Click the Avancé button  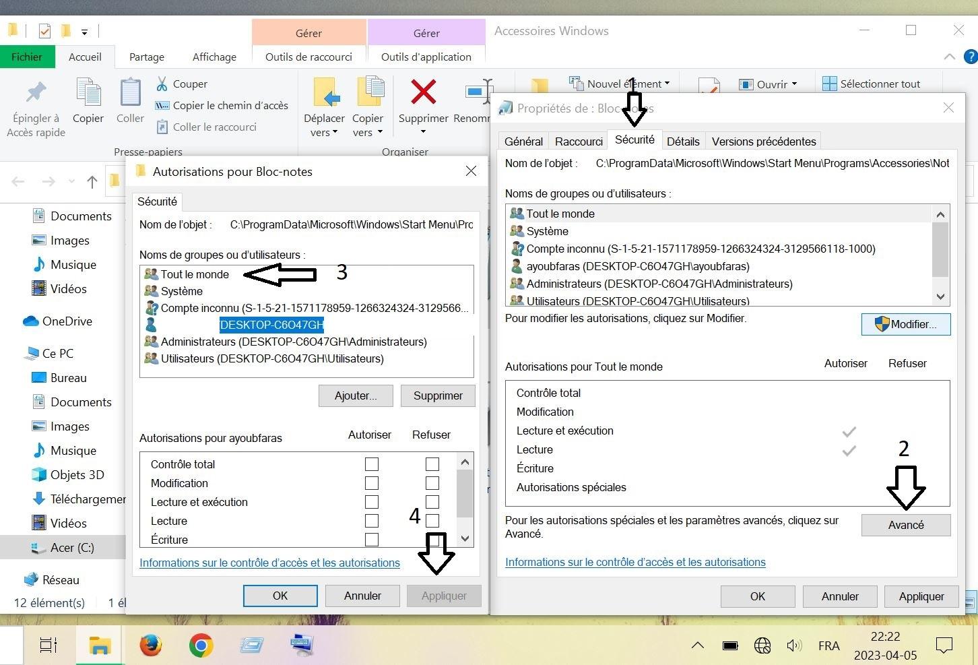click(906, 525)
